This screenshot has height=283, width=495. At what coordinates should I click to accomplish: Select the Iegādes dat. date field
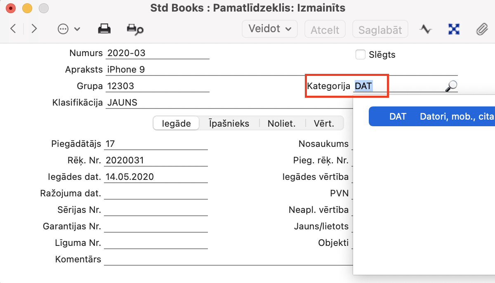pos(156,177)
